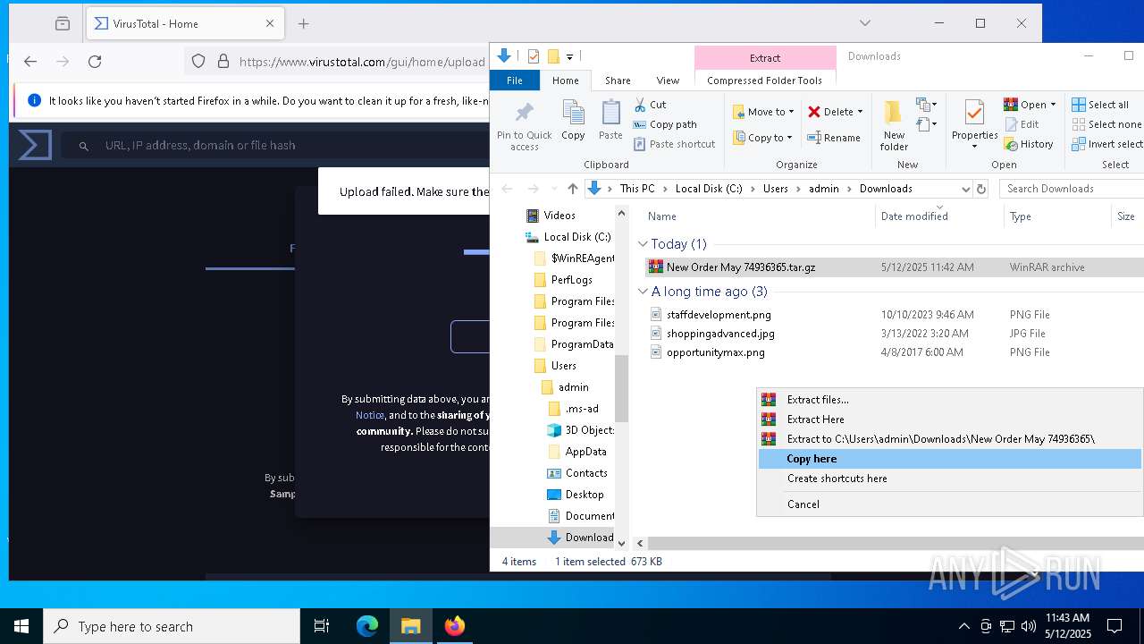Click the Copy ribbon icon

pyautogui.click(x=573, y=120)
